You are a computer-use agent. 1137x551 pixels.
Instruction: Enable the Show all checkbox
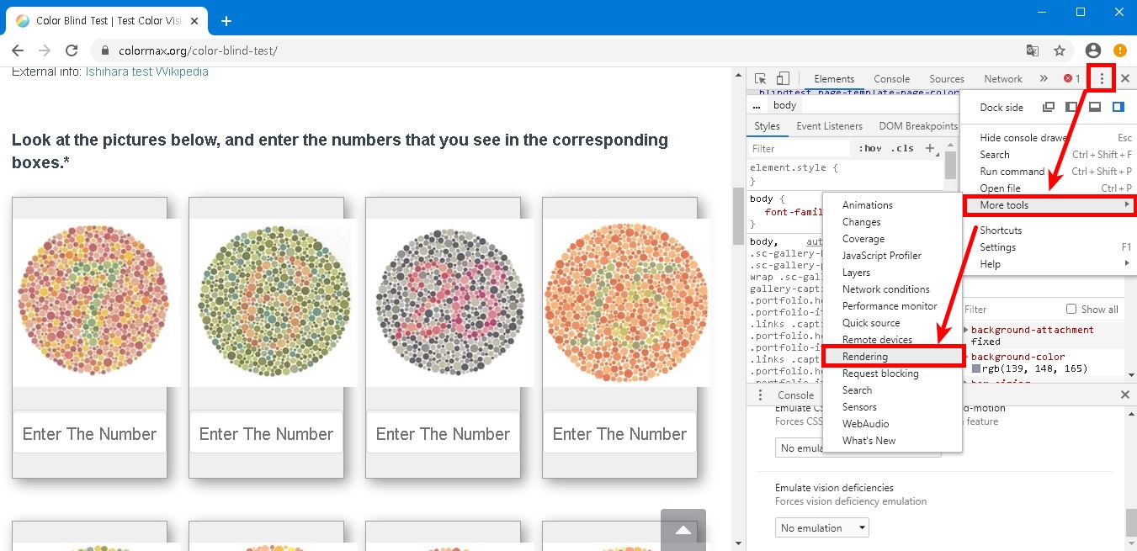[1071, 309]
